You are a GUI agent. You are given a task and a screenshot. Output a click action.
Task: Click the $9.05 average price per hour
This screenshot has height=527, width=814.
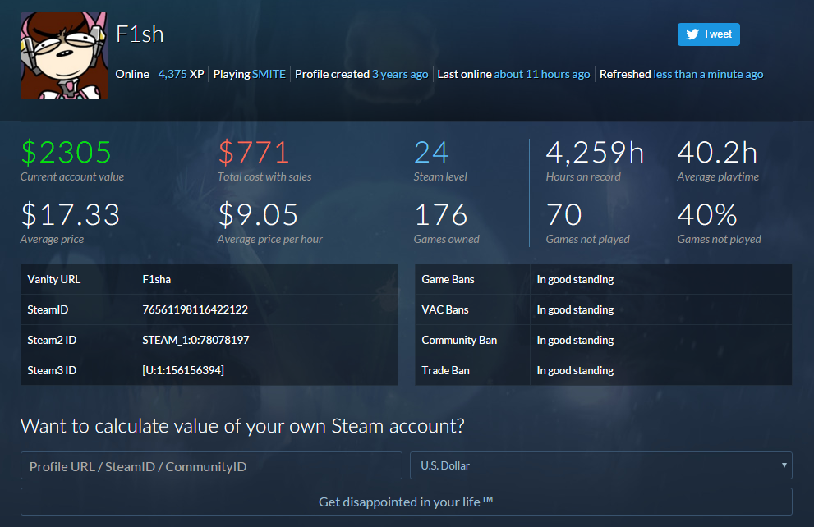point(258,215)
